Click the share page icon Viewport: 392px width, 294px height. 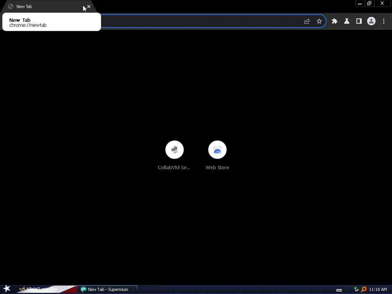(307, 21)
